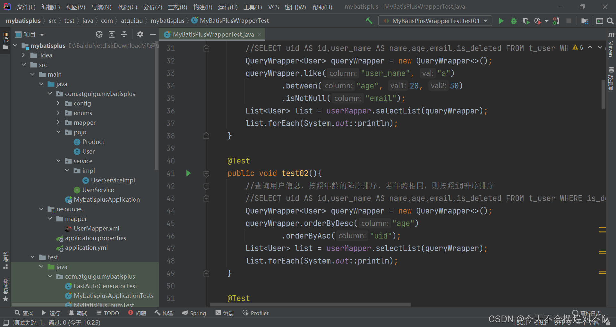Expand the enums package

[x=58, y=113]
